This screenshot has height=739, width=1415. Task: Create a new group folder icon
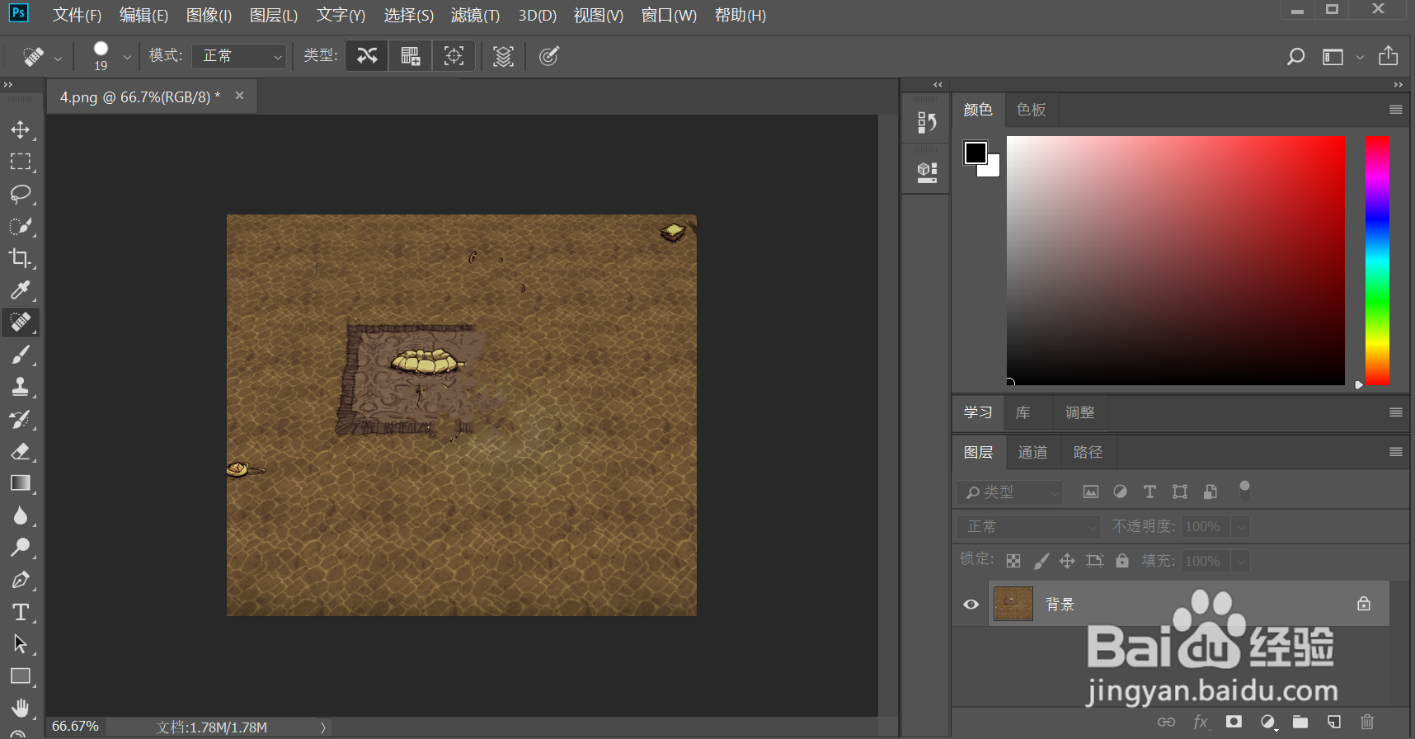click(x=1300, y=723)
